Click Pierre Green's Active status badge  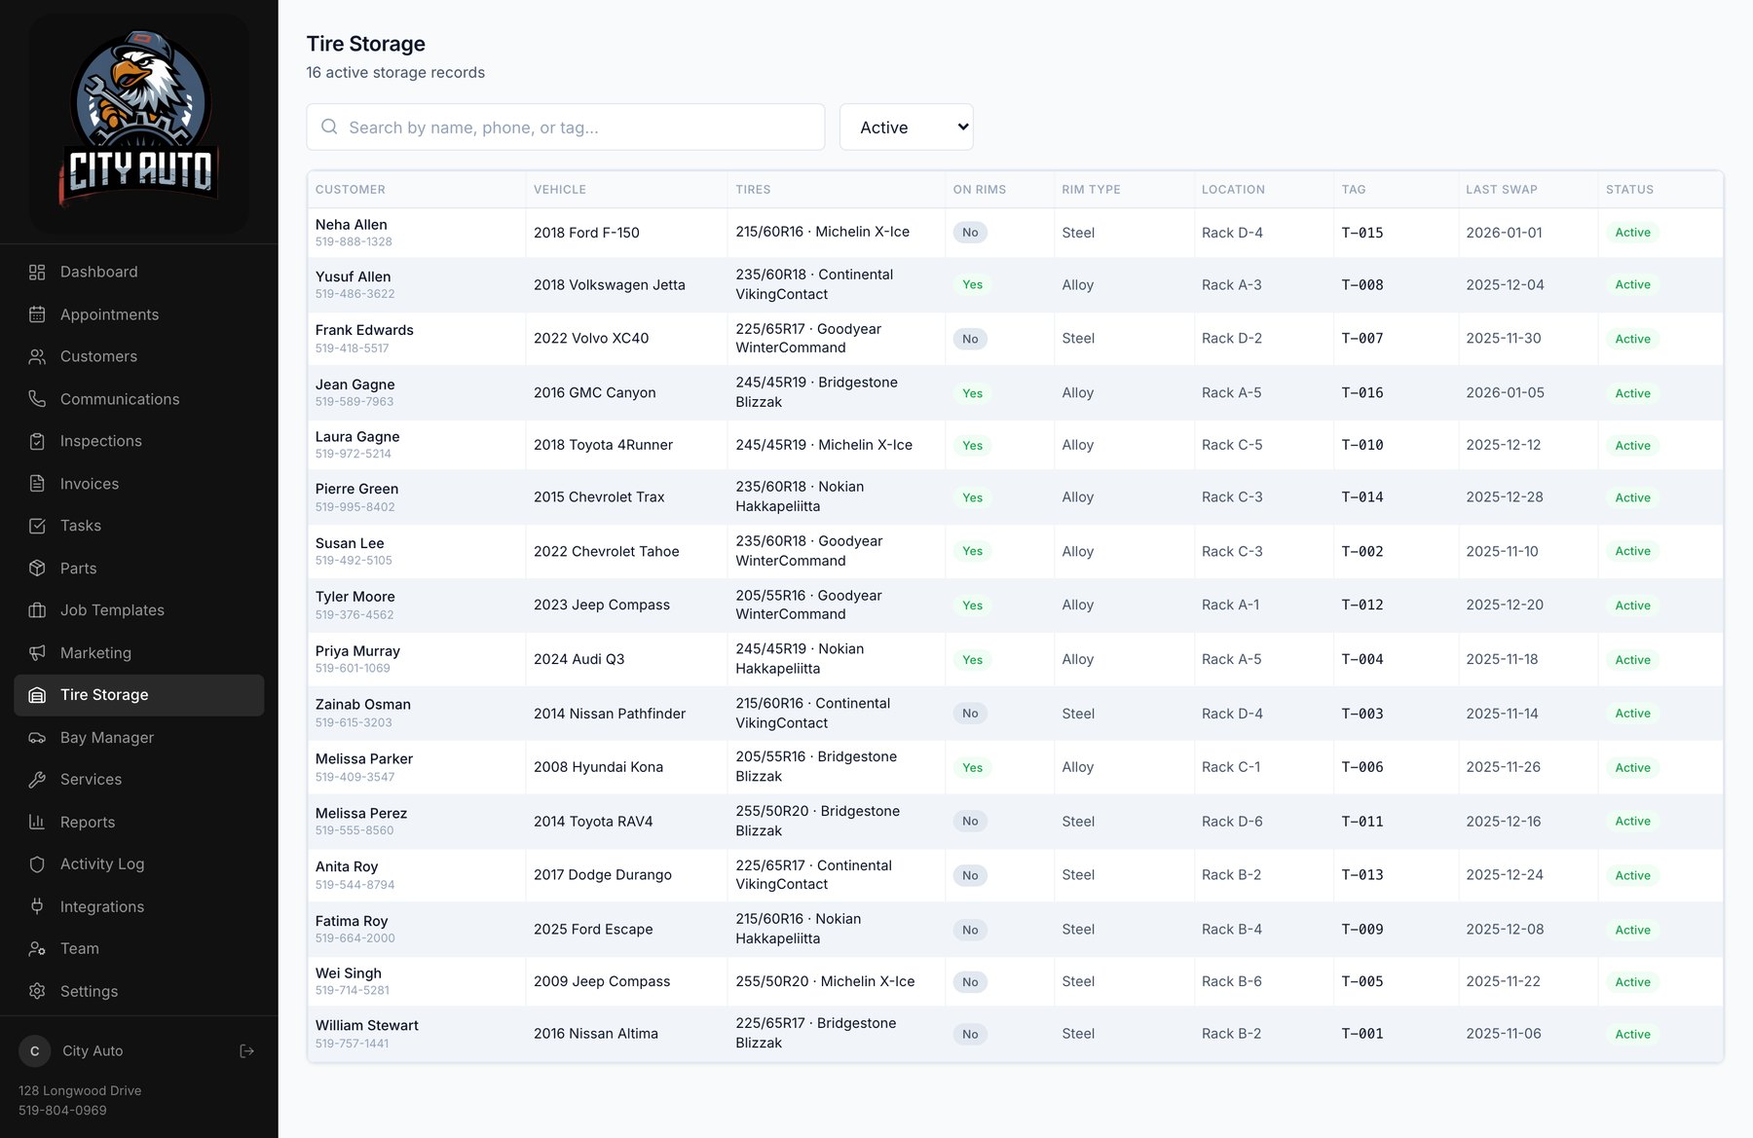[1632, 497]
